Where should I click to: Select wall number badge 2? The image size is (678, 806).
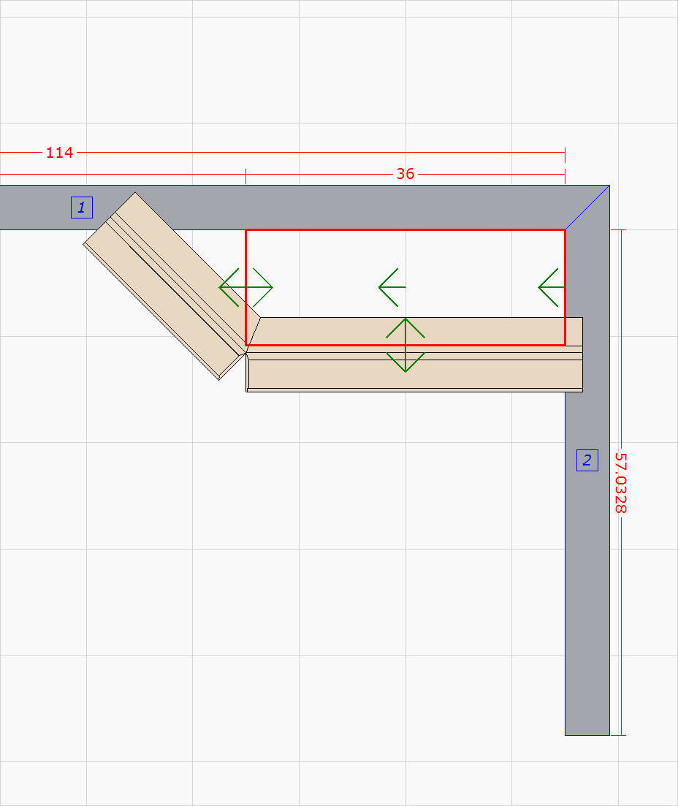pyautogui.click(x=587, y=460)
